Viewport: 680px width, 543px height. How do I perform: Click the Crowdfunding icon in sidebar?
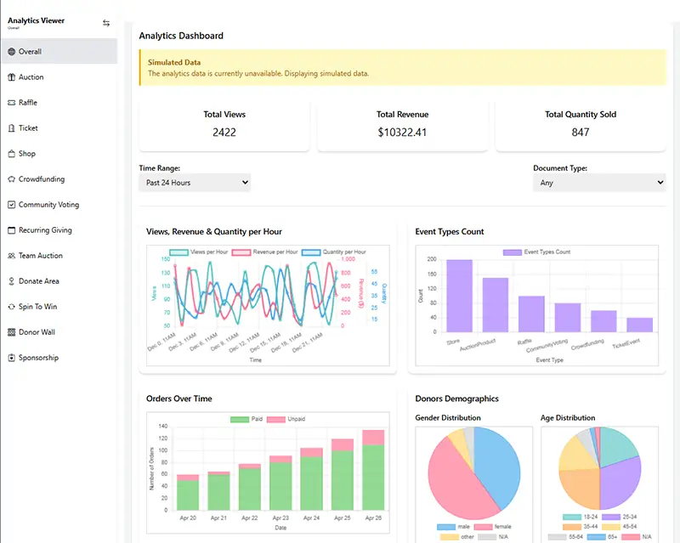11,179
